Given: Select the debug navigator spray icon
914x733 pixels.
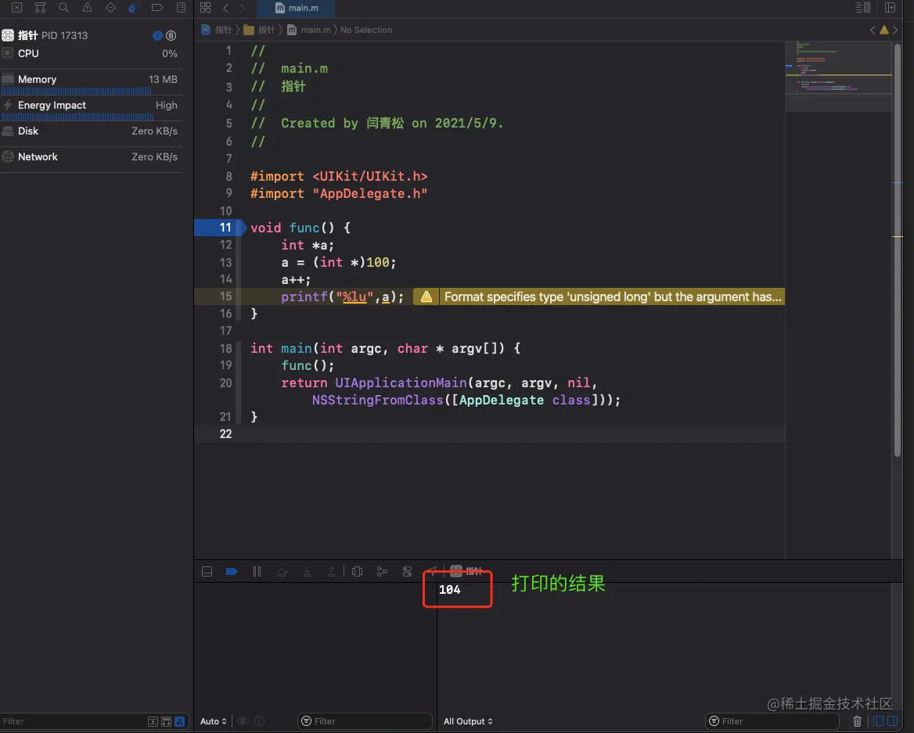Looking at the screenshot, I should 134,8.
